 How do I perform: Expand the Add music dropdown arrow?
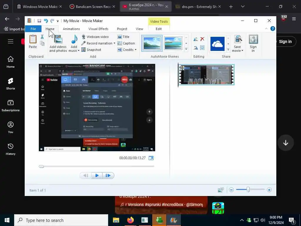coord(78,51)
